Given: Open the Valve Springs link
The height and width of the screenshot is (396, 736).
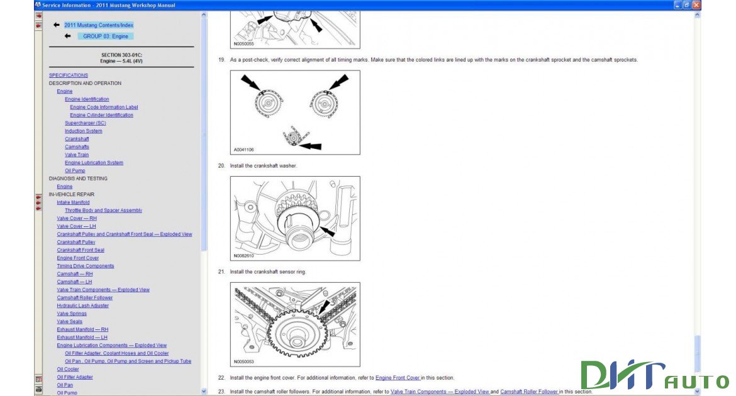Looking at the screenshot, I should (72, 314).
